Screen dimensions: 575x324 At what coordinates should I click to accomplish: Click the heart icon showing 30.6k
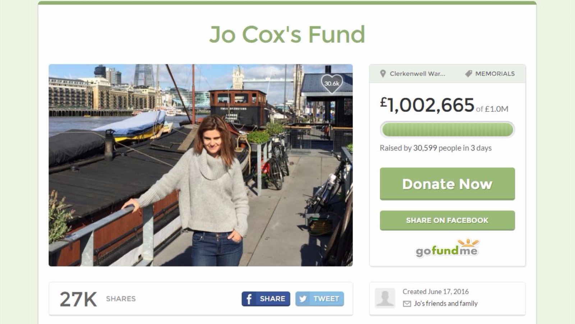pyautogui.click(x=332, y=84)
